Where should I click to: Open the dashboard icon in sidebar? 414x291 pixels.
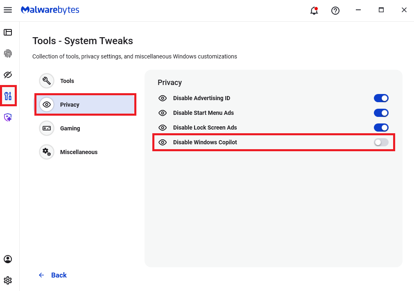(8, 32)
